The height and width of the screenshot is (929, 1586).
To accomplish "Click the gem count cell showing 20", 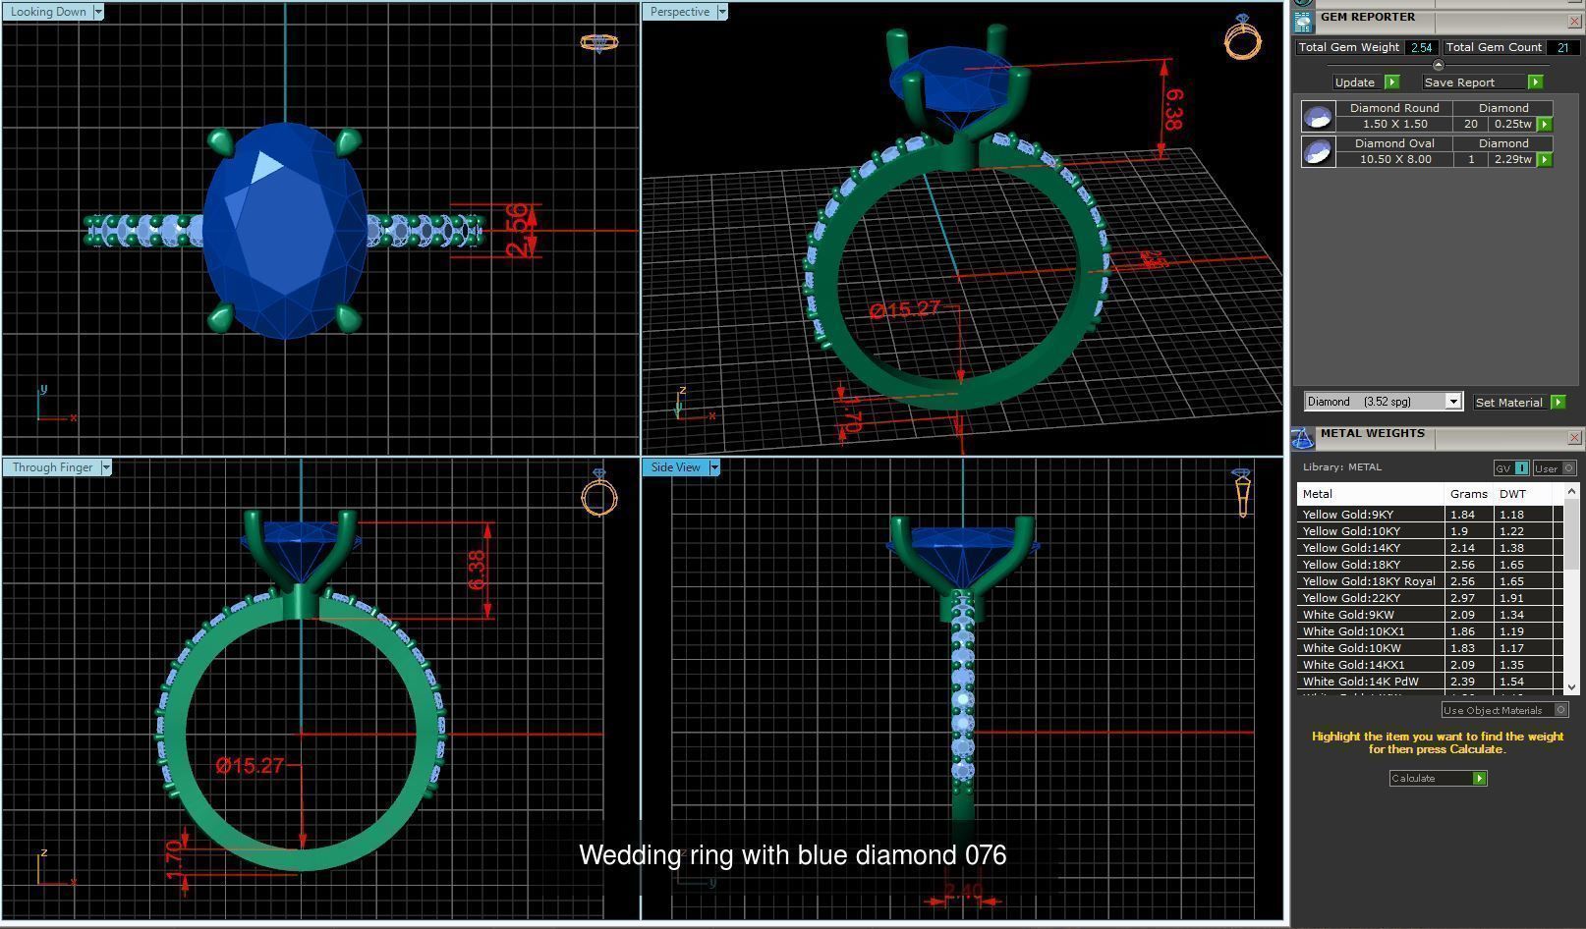I will coord(1470,125).
